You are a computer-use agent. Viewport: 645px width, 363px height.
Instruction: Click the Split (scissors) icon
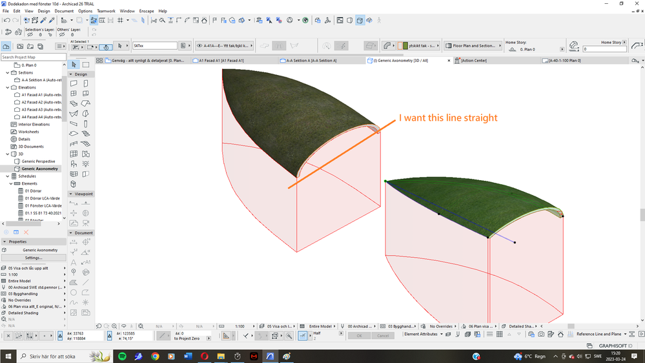tap(154, 20)
